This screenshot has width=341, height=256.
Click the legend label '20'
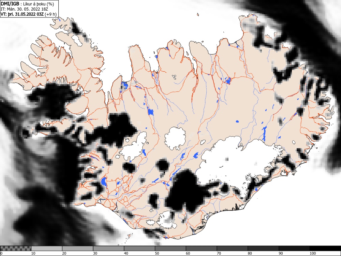point(64,253)
